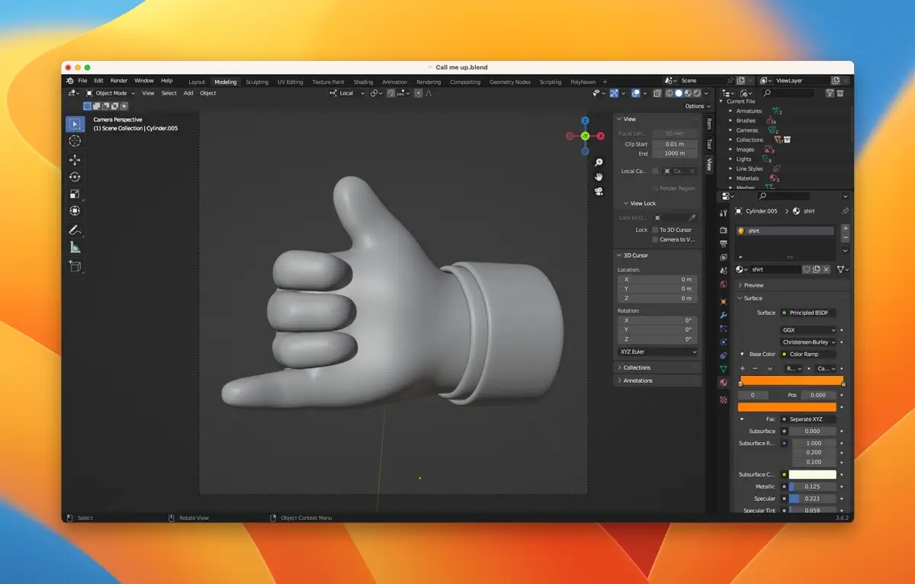Select the Add Cube tool
Image resolution: width=915 pixels, height=584 pixels.
pyautogui.click(x=74, y=265)
